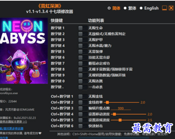
Task: Click 编辑升级点数 value field 999
Action: [x=121, y=108]
